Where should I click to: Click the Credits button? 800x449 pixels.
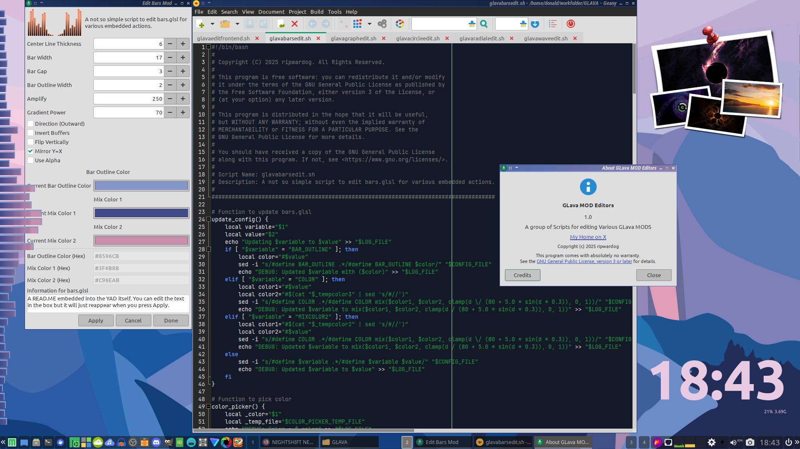coord(522,275)
